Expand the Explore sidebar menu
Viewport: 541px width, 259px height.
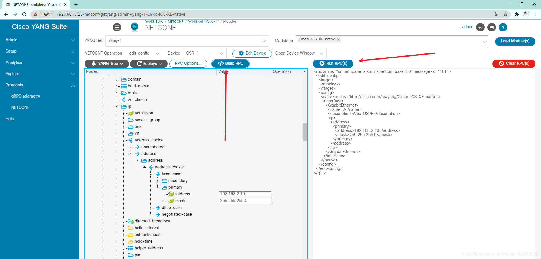pyautogui.click(x=39, y=74)
